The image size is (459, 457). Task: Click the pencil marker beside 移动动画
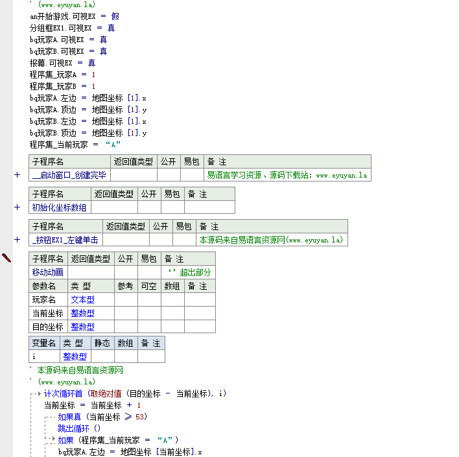tap(6, 258)
